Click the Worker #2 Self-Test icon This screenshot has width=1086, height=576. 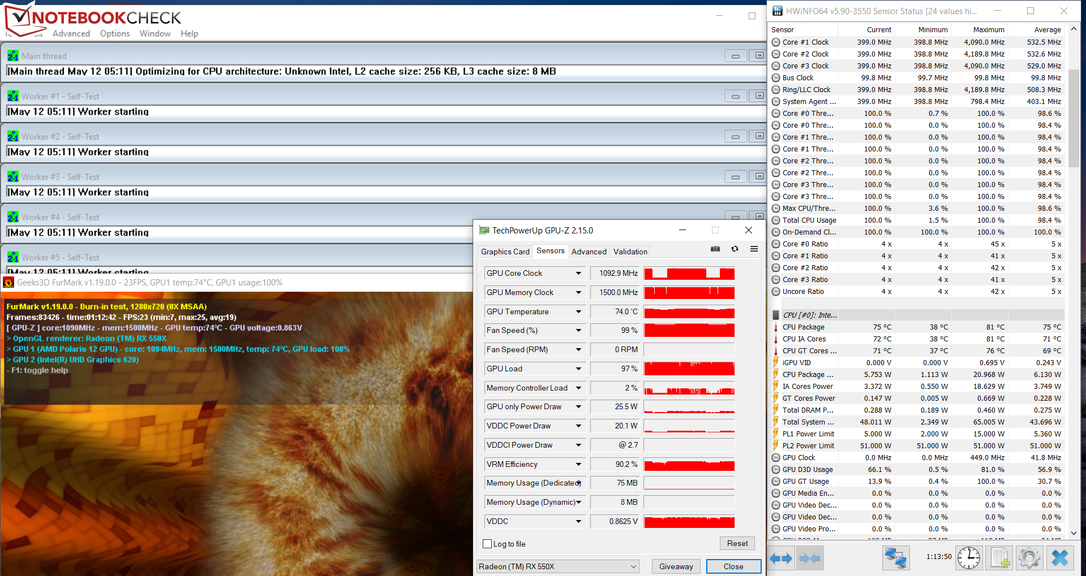click(13, 136)
